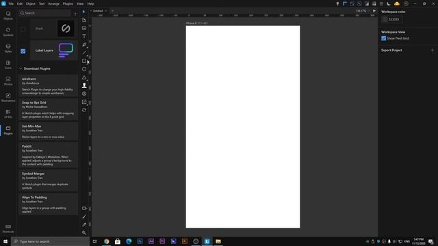438x246 pixels.
Task: Click the plugins Search field
Action: click(x=44, y=13)
